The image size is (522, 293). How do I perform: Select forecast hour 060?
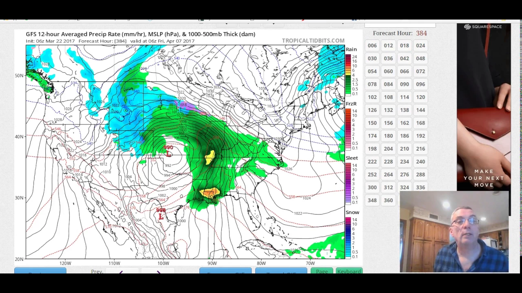(x=388, y=71)
